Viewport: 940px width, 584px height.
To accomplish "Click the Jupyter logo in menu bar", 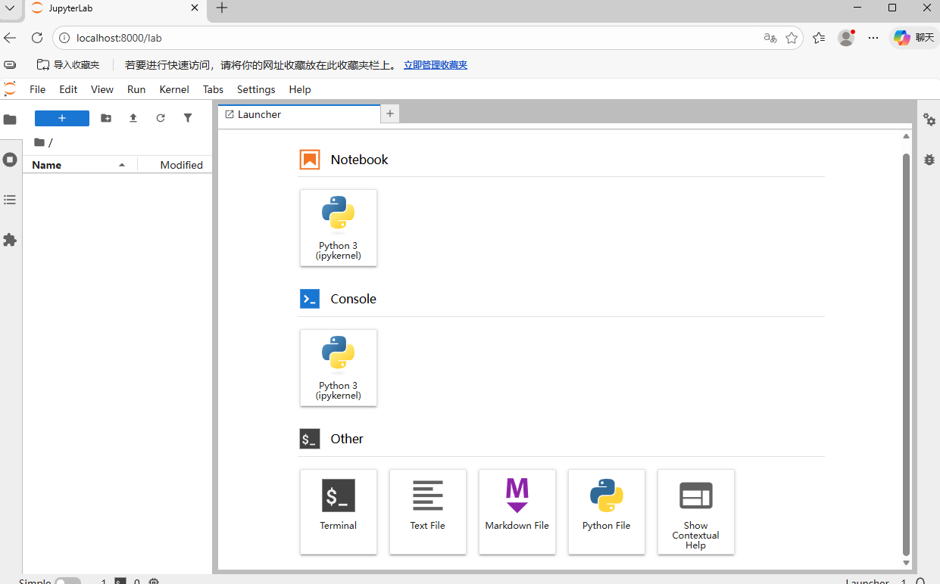I will 10,89.
